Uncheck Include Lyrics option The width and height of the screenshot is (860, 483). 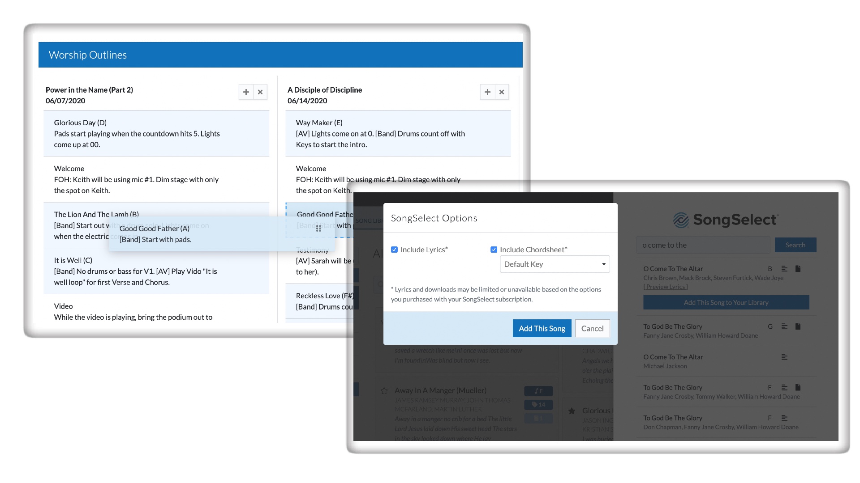point(394,250)
